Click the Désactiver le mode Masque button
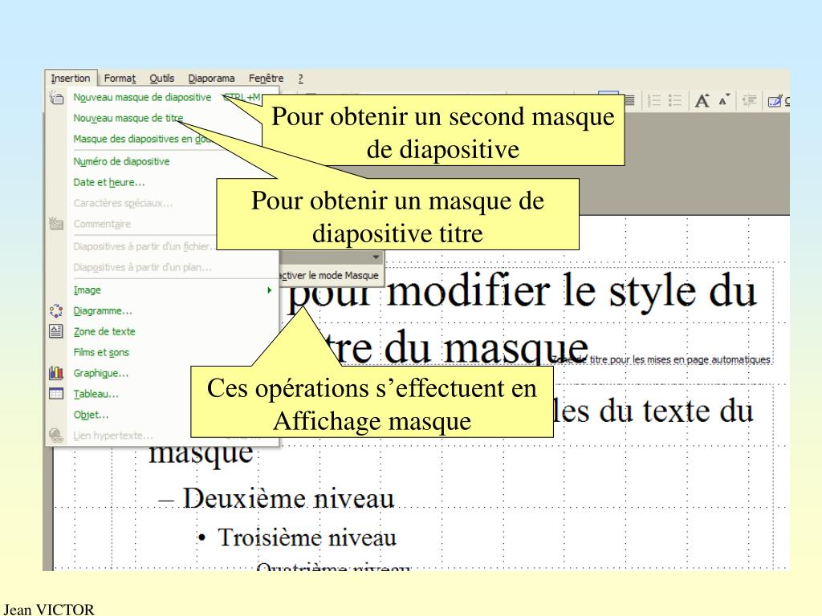This screenshot has width=822, height=616. pos(328,276)
